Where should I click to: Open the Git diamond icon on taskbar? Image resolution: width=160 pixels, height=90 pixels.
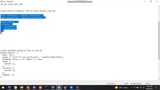(x=65, y=87)
